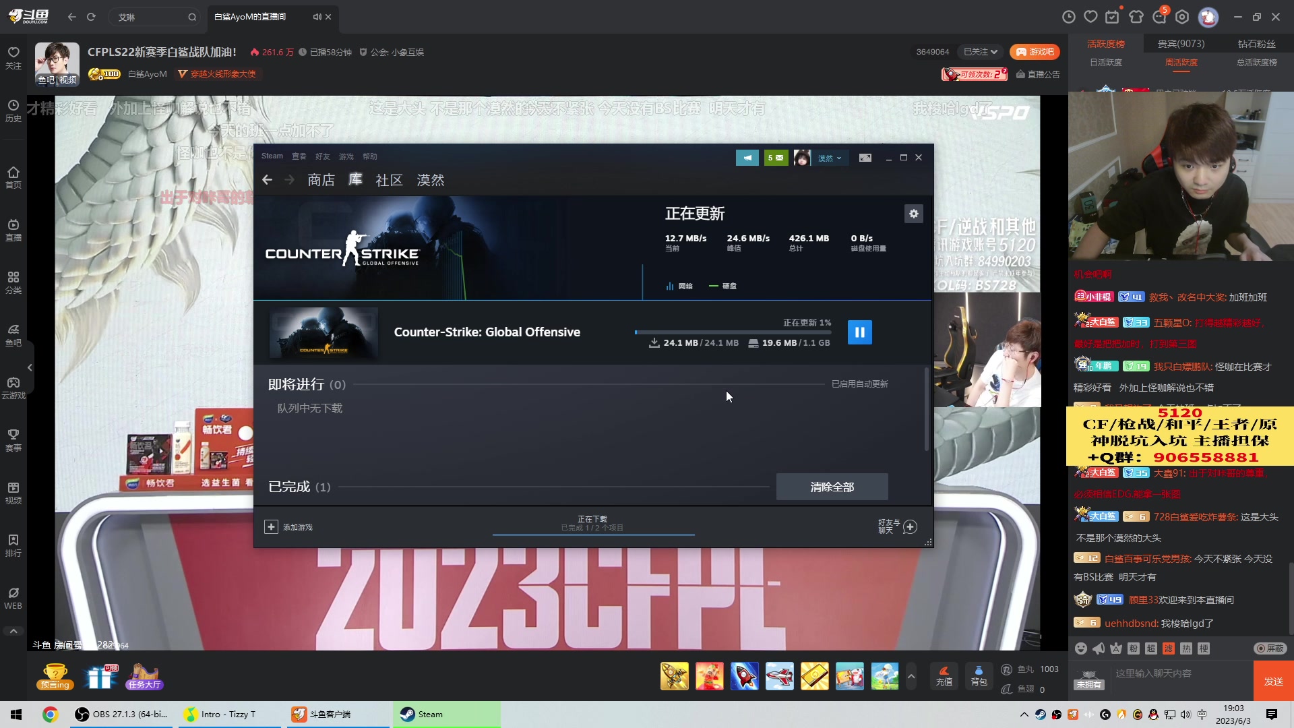1294x728 pixels.
Task: Open the T-shirt skin icon
Action: click(x=1136, y=17)
